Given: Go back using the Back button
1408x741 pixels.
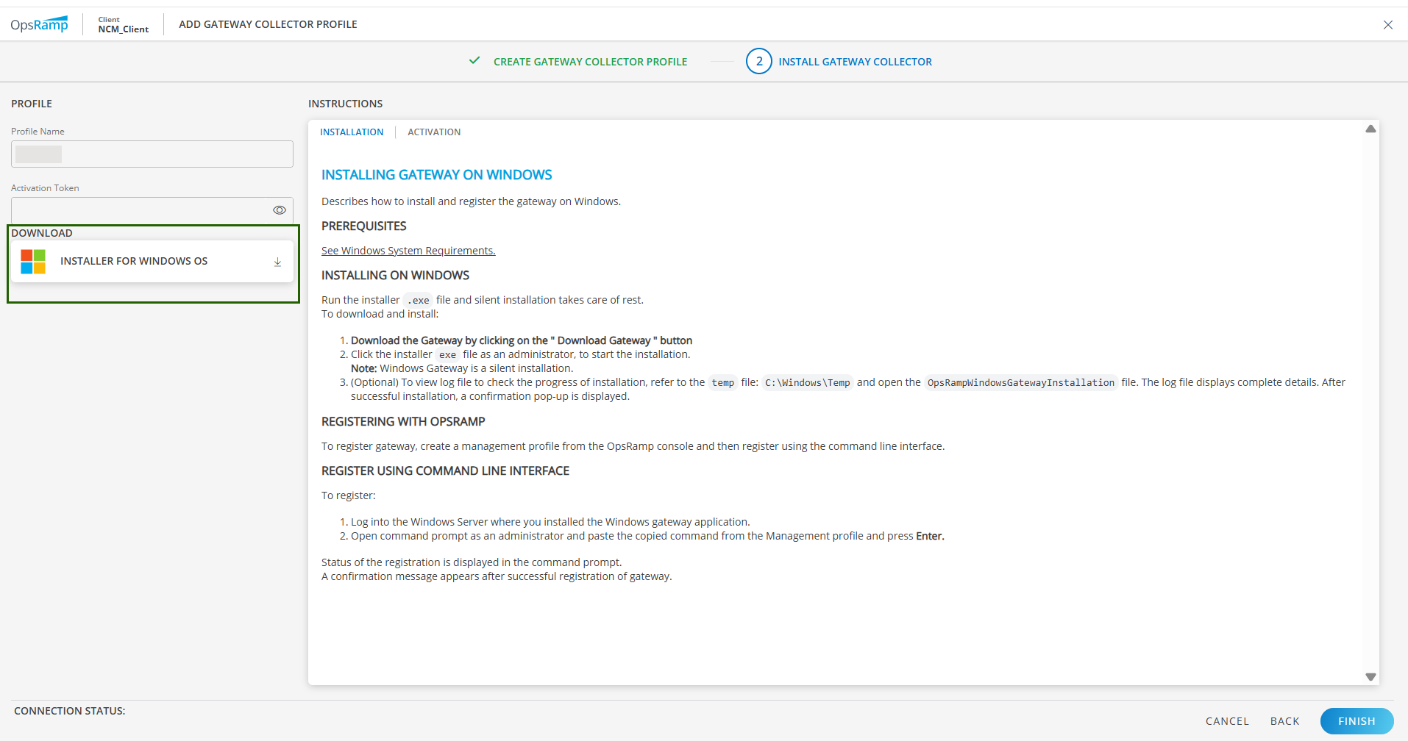Looking at the screenshot, I should (x=1284, y=721).
